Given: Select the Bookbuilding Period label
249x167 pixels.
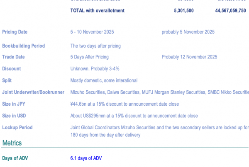Looking at the screenshot, I should click(23, 46).
